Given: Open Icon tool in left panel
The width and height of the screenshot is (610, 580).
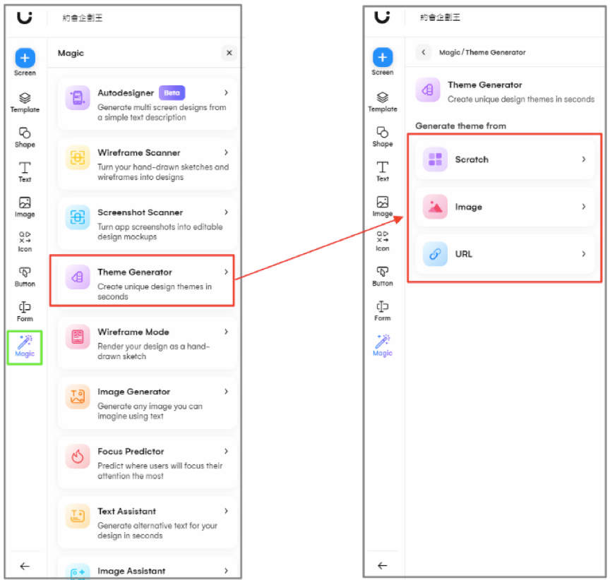Looking at the screenshot, I should pyautogui.click(x=25, y=242).
